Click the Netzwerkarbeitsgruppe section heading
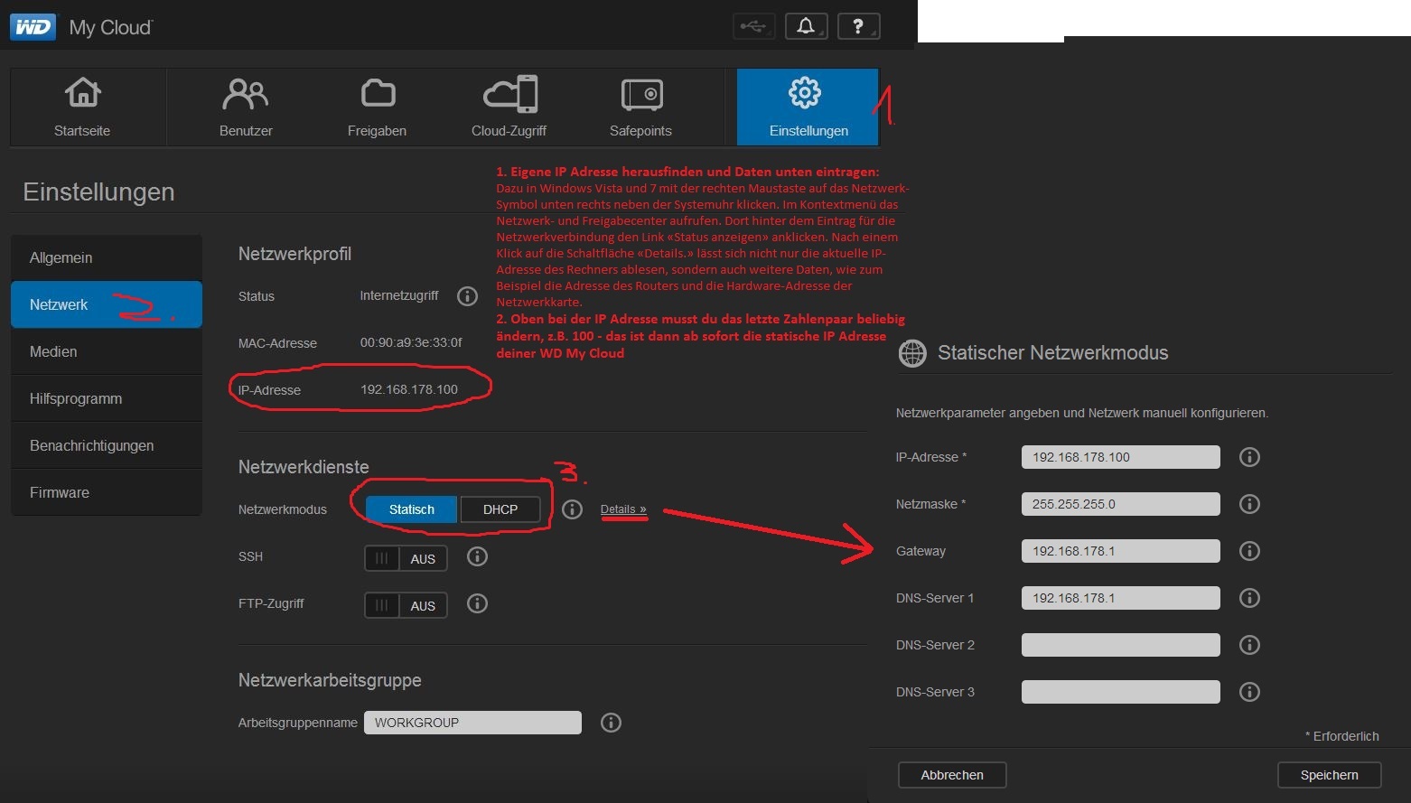Image resolution: width=1411 pixels, height=803 pixels. pyautogui.click(x=330, y=680)
